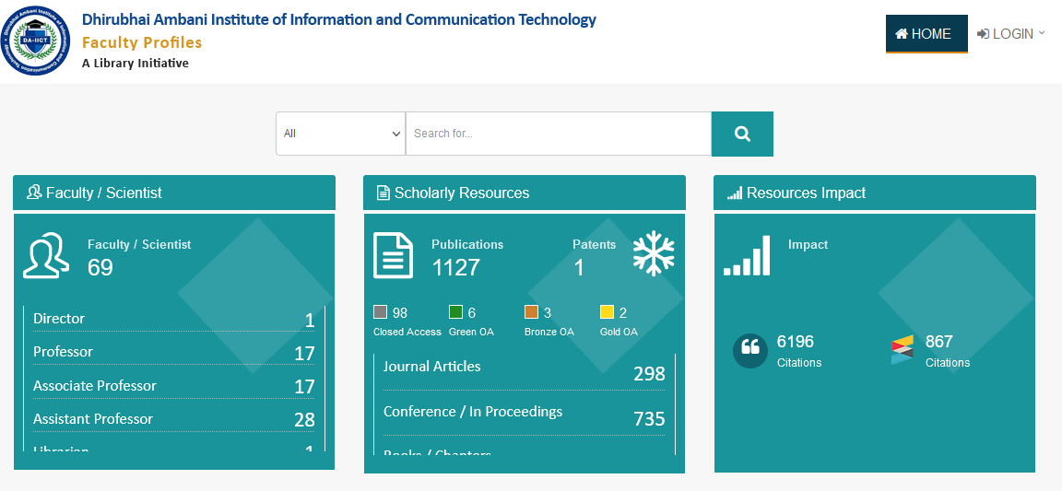Click the Impact bar-chart icon
Viewport: 1062px width, 491px height.
[747, 255]
